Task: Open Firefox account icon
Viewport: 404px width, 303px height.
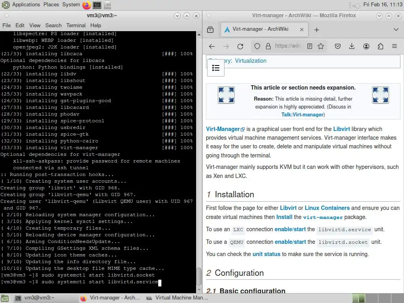Action: [366, 47]
